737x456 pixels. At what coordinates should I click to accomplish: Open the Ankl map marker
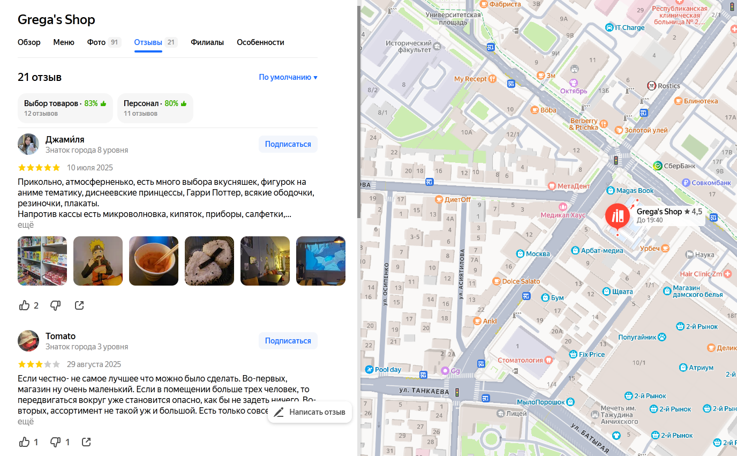477,322
